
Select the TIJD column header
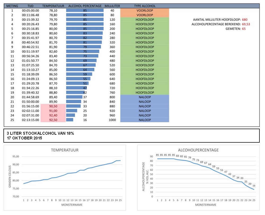coord(30,6)
